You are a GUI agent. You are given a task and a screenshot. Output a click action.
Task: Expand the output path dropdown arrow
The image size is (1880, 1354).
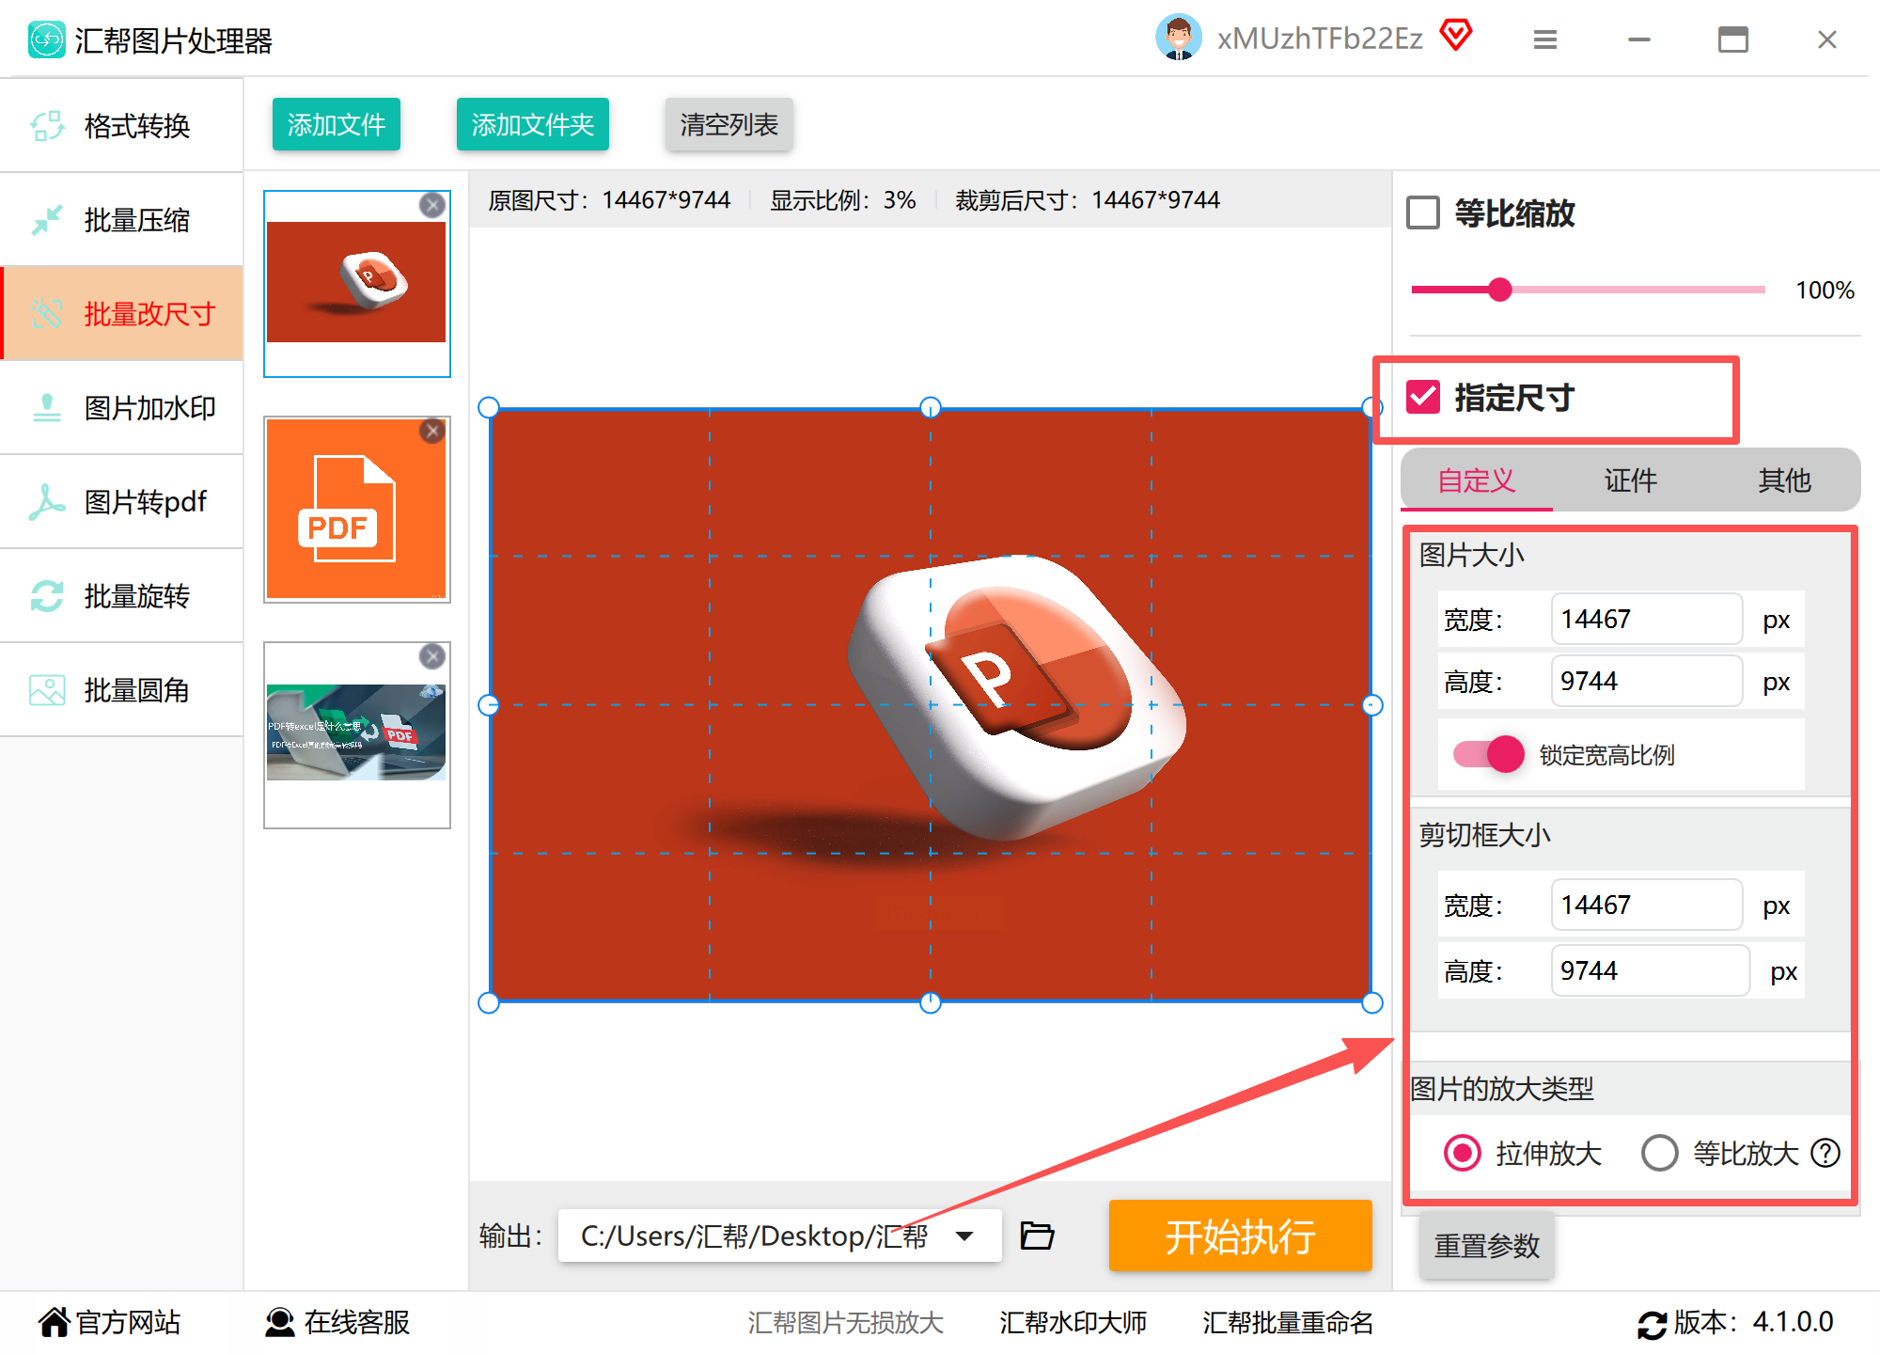point(964,1236)
